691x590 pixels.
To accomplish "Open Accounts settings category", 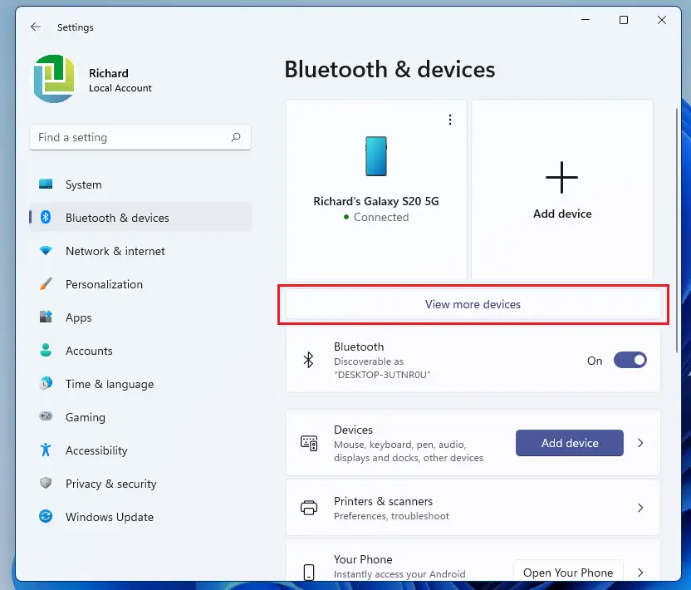I will click(140, 351).
